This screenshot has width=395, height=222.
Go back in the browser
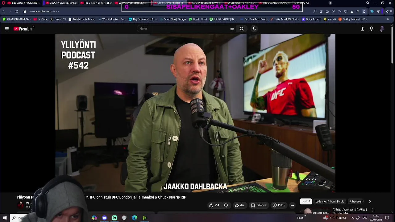click(3, 11)
